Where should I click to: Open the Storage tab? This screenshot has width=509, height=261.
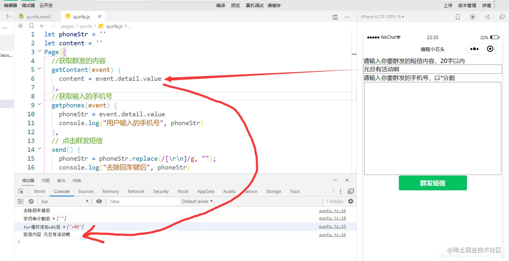click(x=273, y=191)
